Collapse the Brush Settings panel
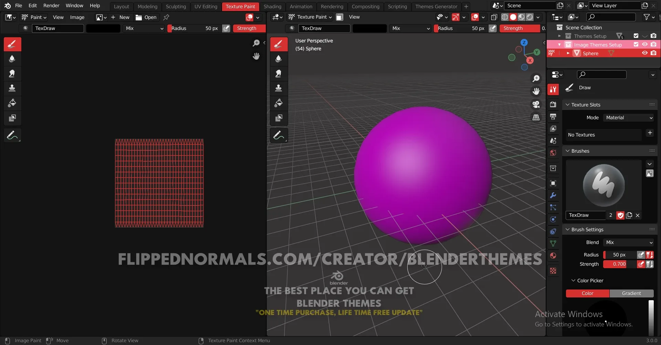The width and height of the screenshot is (661, 345). coord(567,230)
